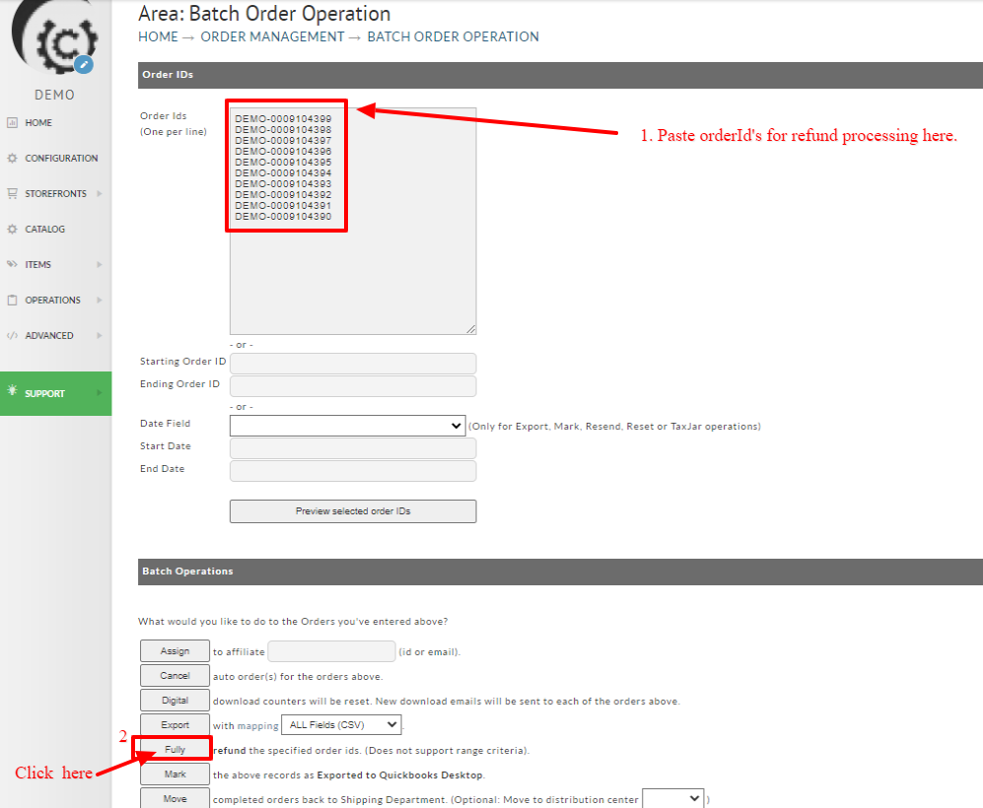Click the Support lightbulb icon

[12, 391]
